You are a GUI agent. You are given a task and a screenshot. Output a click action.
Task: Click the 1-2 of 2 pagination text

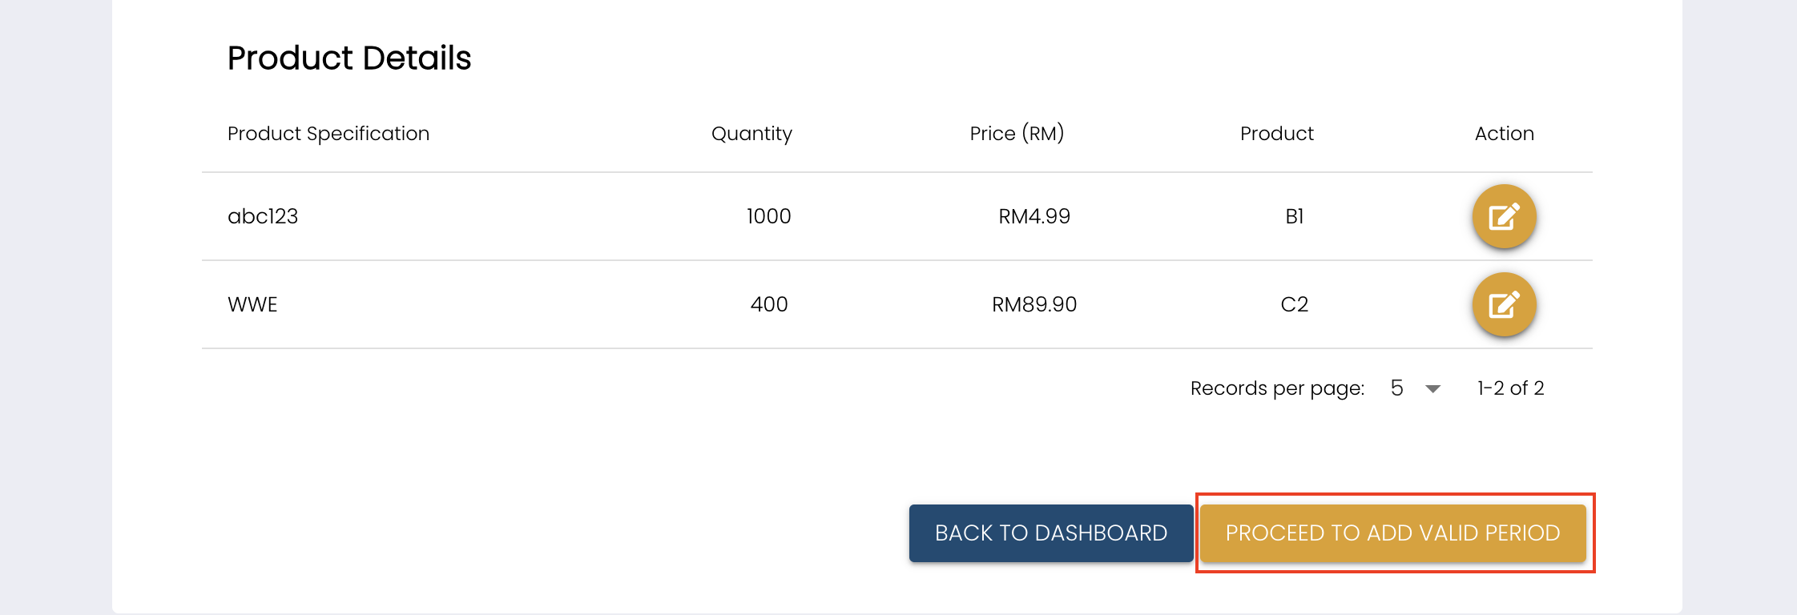click(x=1510, y=388)
